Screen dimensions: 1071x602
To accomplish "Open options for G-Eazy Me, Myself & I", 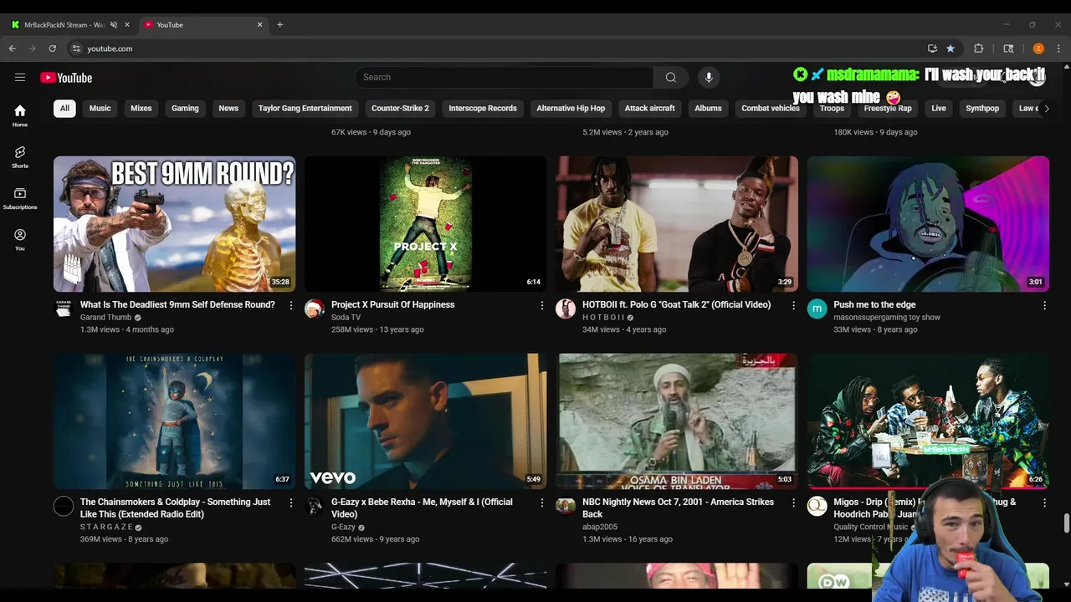I will pos(542,503).
